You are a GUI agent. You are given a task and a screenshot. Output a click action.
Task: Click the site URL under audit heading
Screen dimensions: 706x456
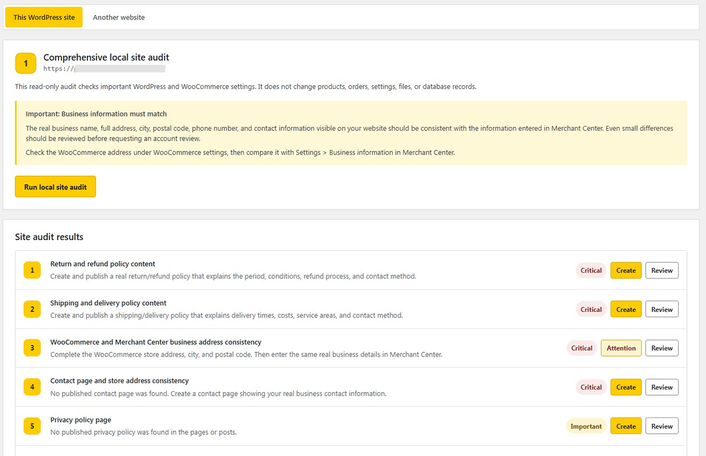coord(104,69)
